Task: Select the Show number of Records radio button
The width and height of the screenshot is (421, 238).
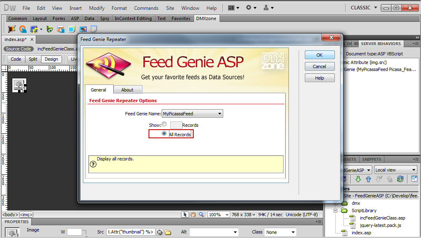Action: point(164,124)
